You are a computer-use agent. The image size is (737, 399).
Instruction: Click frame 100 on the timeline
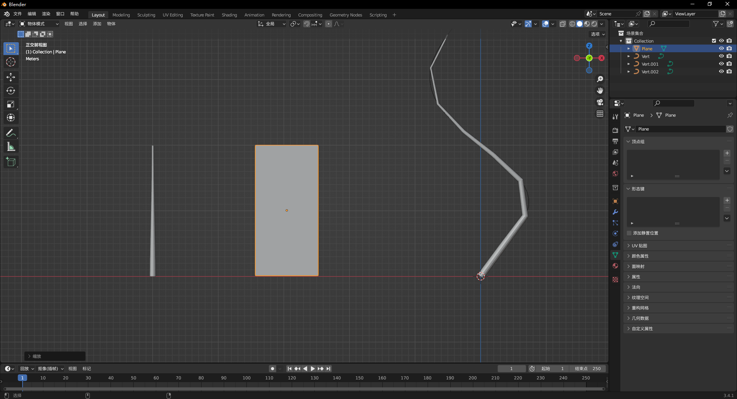pyautogui.click(x=246, y=378)
